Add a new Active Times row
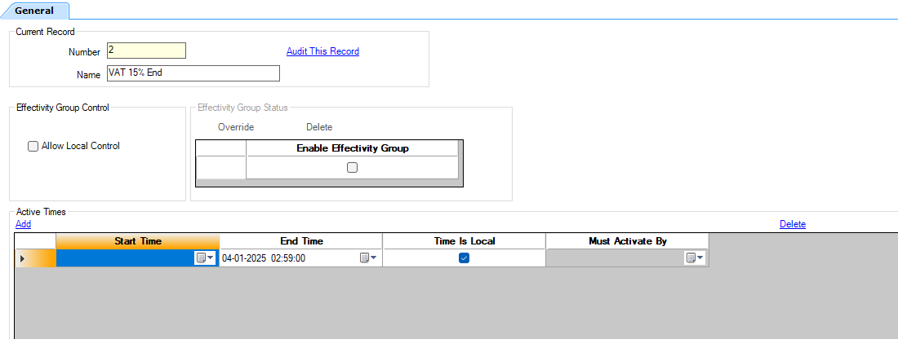 tap(23, 224)
